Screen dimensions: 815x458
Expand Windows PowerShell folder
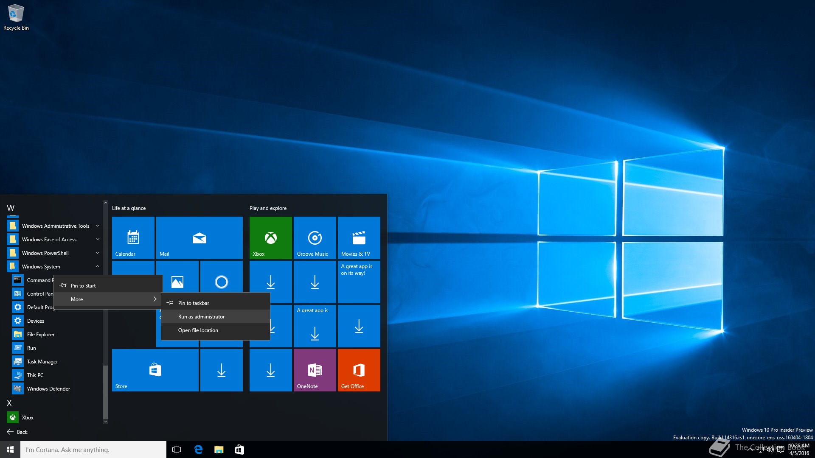54,253
